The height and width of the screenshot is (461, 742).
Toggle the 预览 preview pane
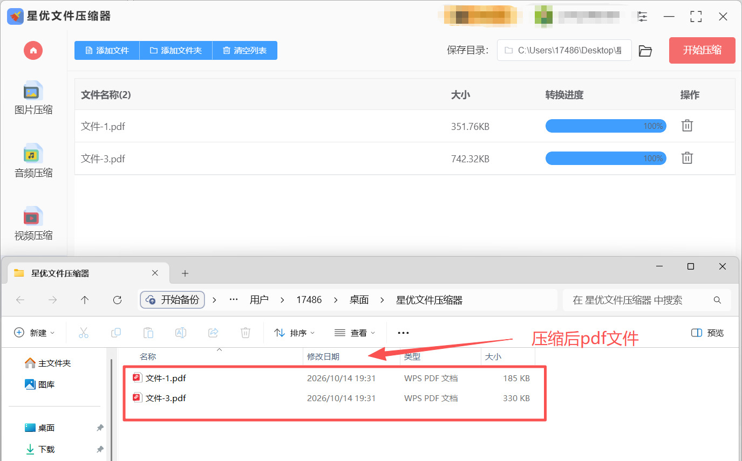(707, 333)
